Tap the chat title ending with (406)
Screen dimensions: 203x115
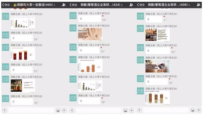168,5
